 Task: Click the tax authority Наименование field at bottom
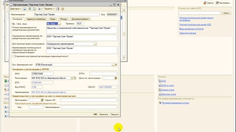tap(89, 107)
